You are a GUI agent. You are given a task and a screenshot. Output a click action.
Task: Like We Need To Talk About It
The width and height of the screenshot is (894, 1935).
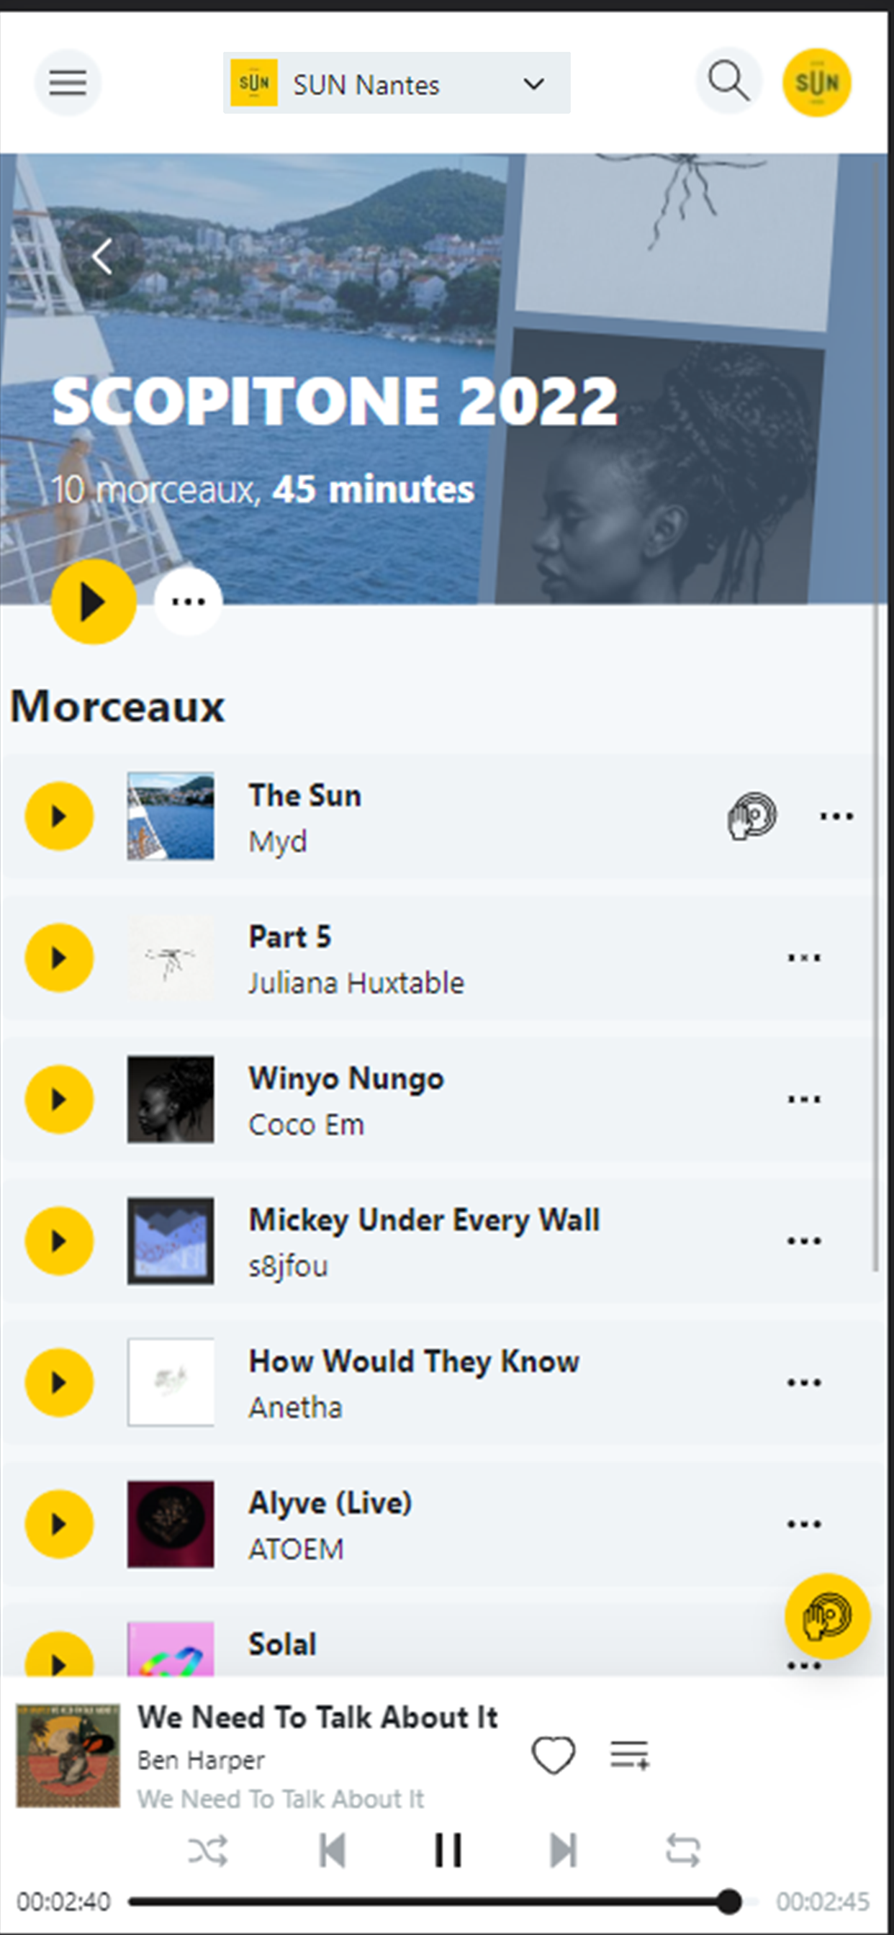[554, 1755]
